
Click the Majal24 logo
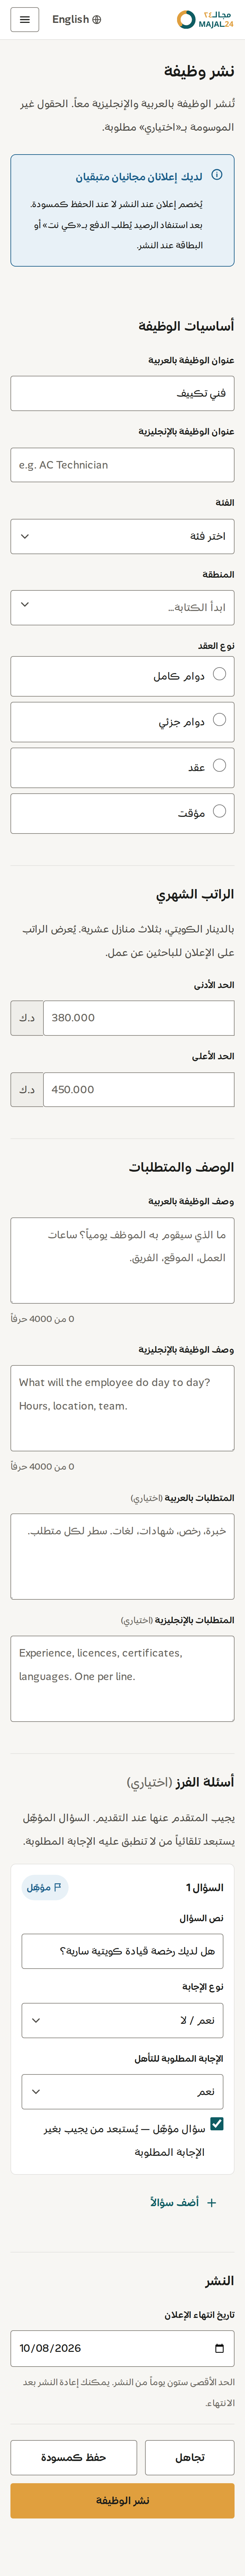pos(205,19)
